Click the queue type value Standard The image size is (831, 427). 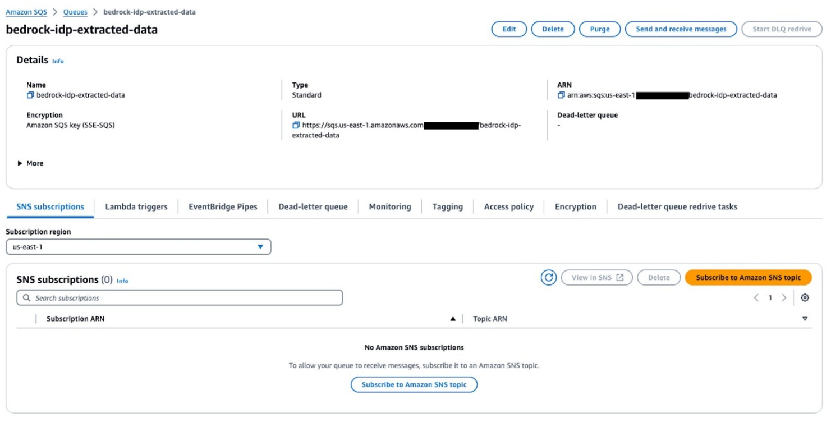pos(306,95)
